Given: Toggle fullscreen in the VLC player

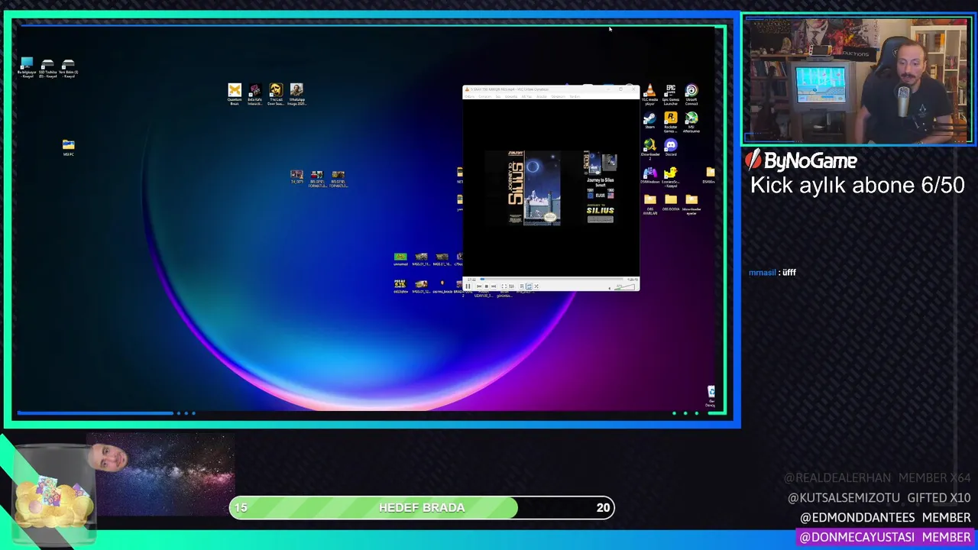Looking at the screenshot, I should [x=504, y=286].
